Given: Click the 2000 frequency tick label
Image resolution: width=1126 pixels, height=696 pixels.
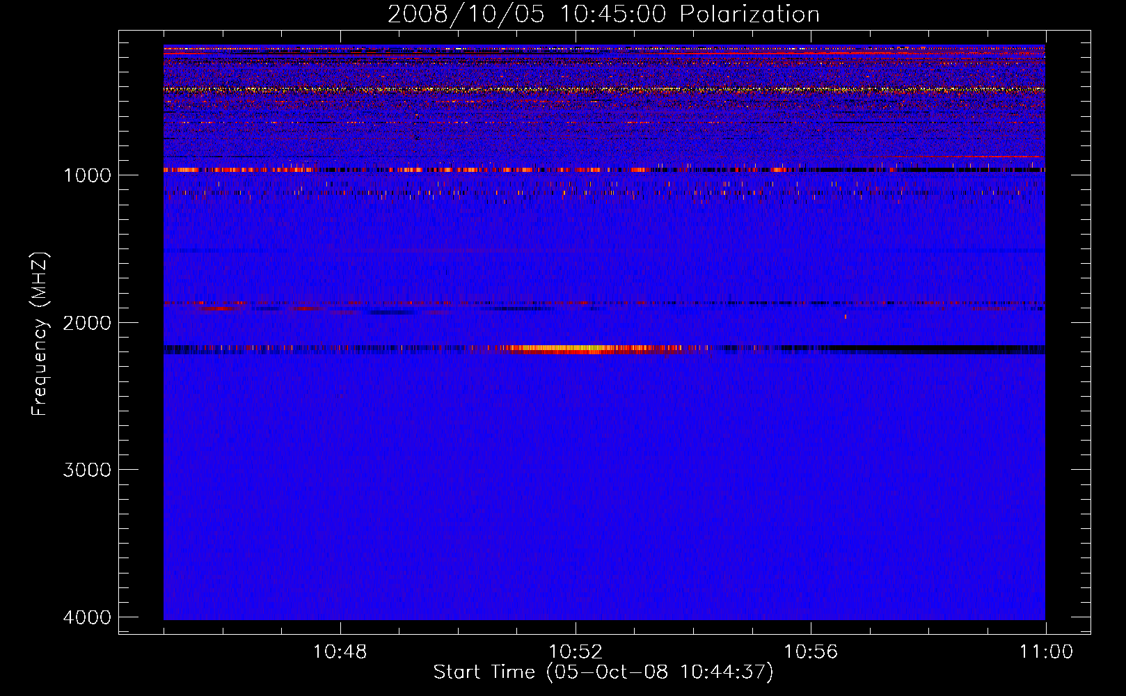Looking at the screenshot, I should pos(87,323).
